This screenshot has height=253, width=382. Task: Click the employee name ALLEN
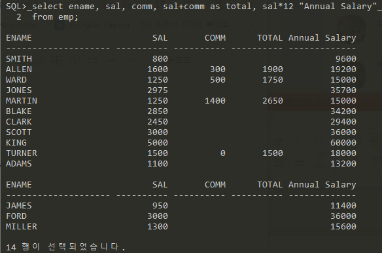click(x=19, y=69)
